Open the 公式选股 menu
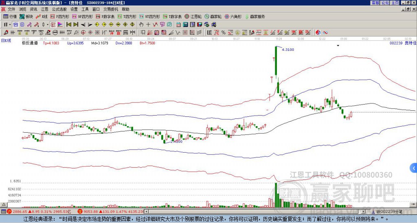Image resolution: width=417 pixels, height=223 pixels. coord(59,9)
